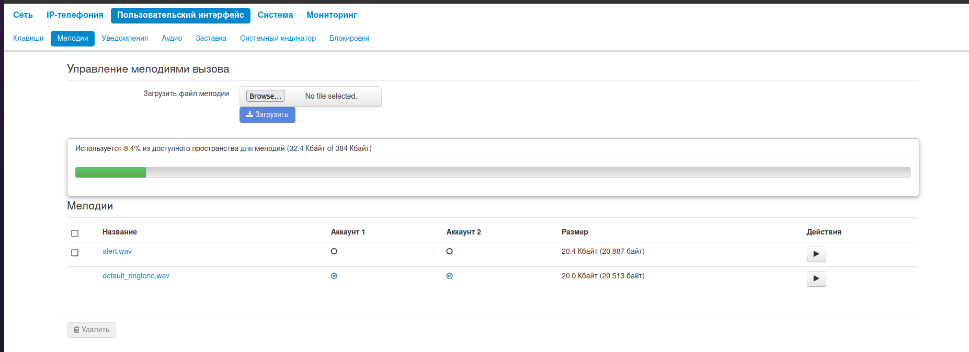Viewport: 969px width, 352px height.
Task: Switch to the Клавиши tab
Action: click(x=28, y=39)
